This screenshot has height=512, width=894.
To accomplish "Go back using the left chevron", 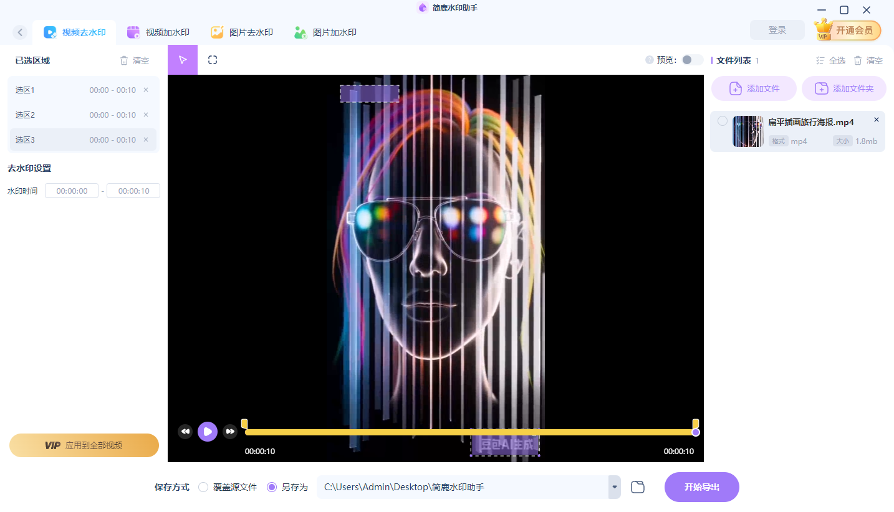I will pyautogui.click(x=20, y=32).
